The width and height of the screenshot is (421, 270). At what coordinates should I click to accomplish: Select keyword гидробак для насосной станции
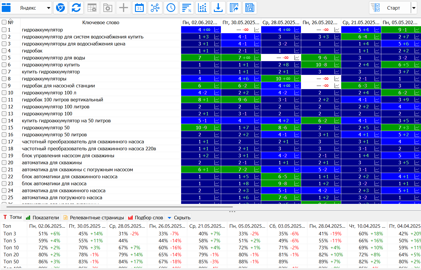pyautogui.click(x=58, y=86)
